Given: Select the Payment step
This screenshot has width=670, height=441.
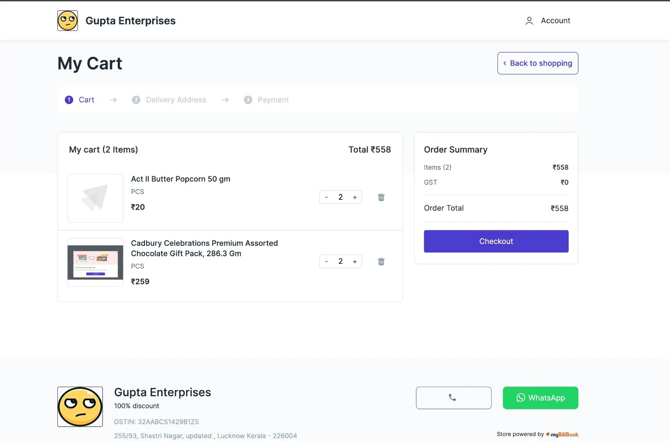Looking at the screenshot, I should point(266,100).
